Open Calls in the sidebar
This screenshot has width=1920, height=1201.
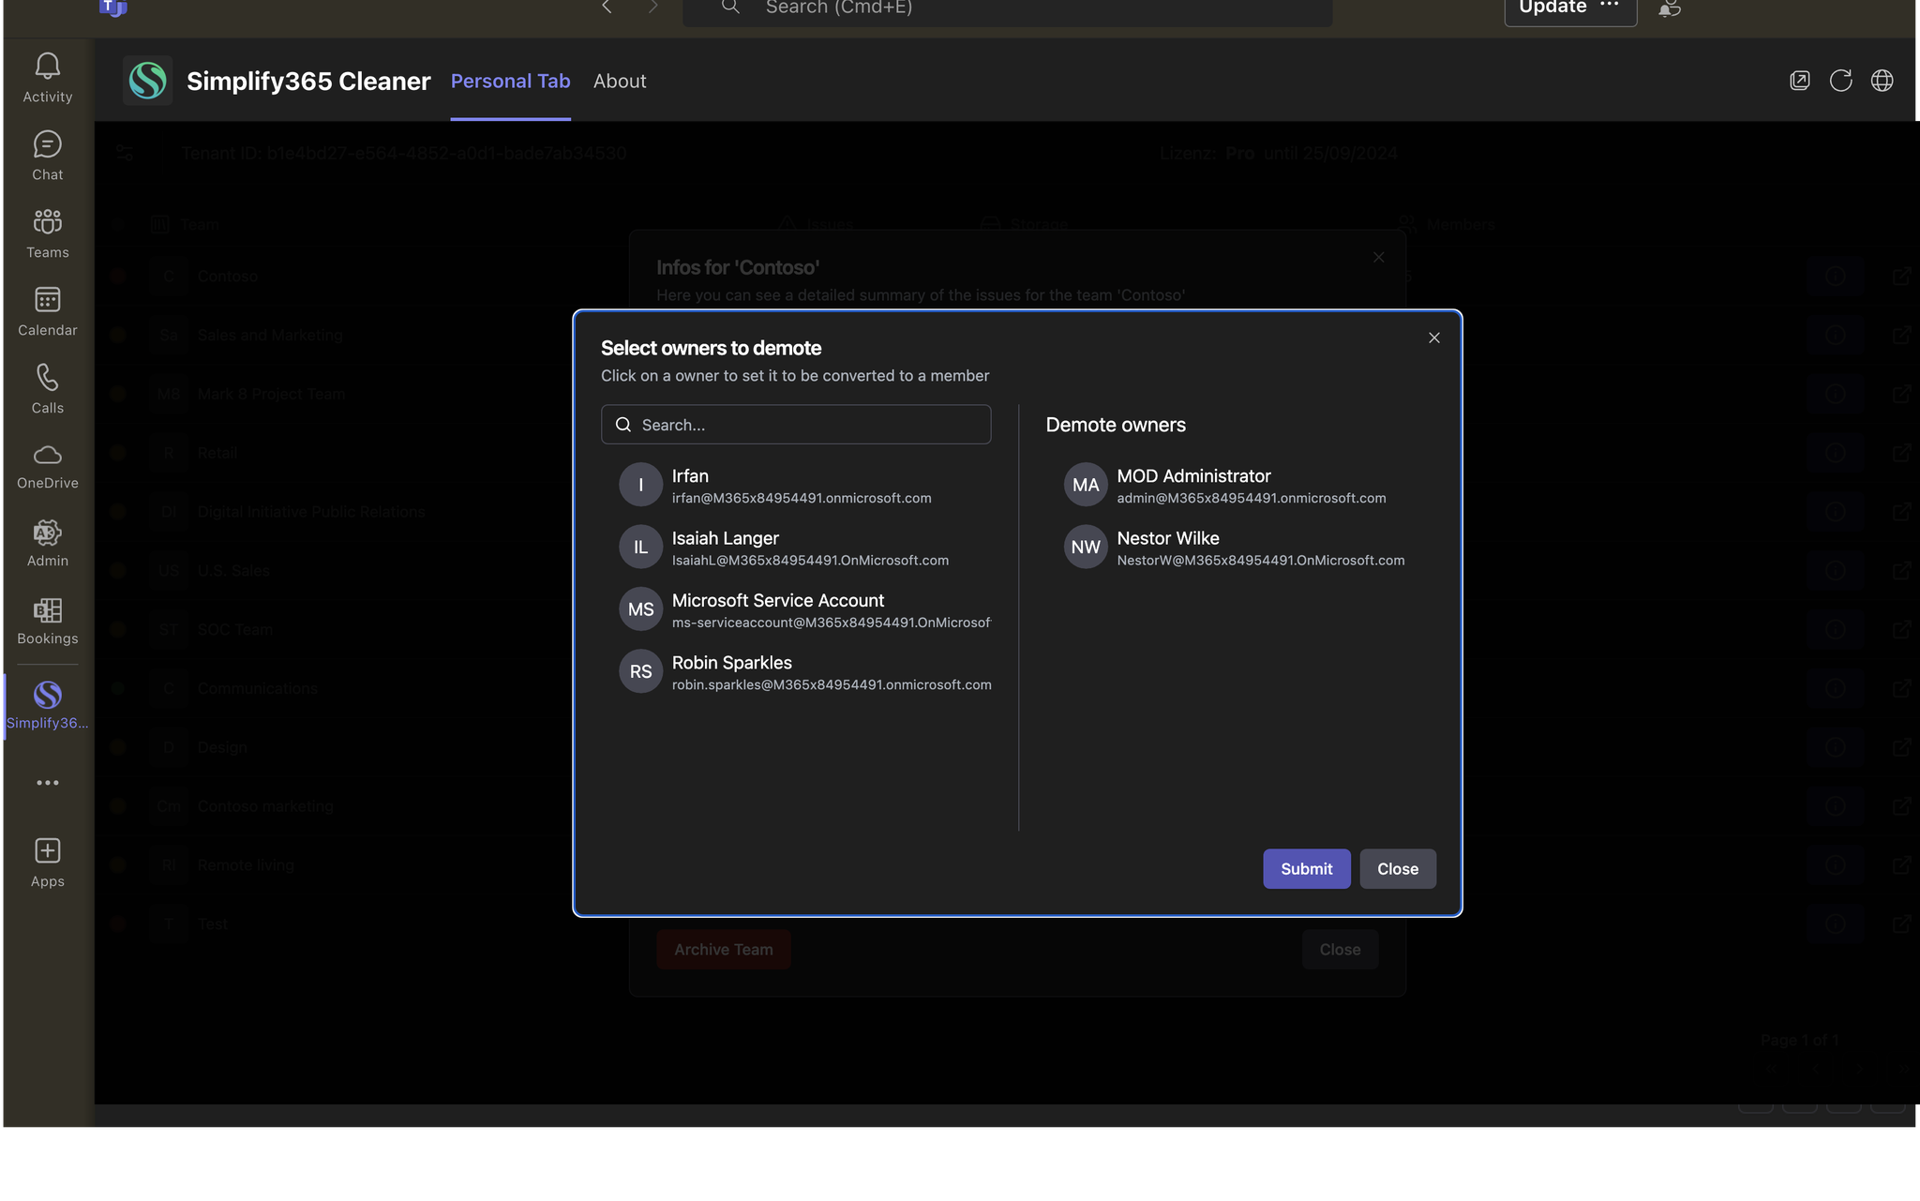47,388
